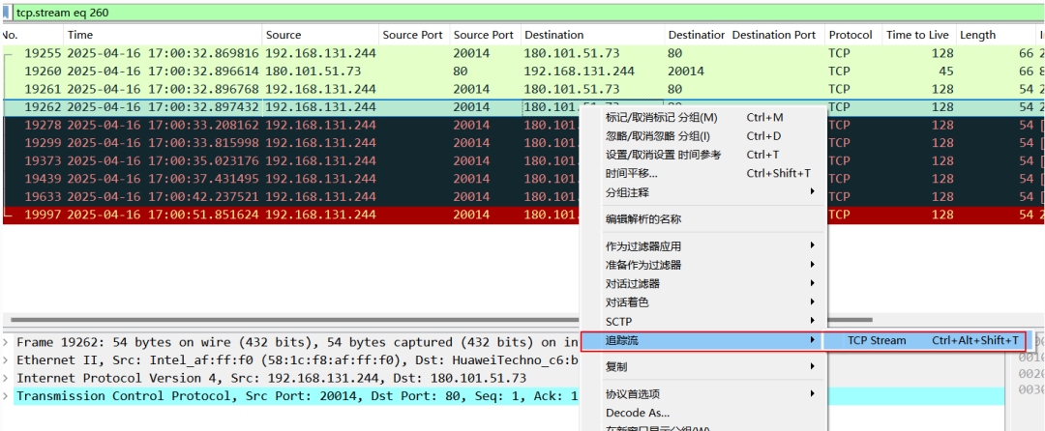The image size is (1045, 431).
Task: Choose Decode As... in context menu
Action: pos(702,413)
